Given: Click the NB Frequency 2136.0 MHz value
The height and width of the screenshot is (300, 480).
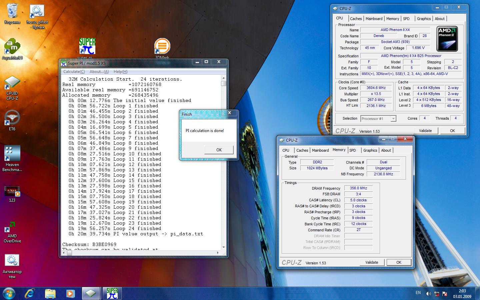Looking at the screenshot, I should click(383, 174).
